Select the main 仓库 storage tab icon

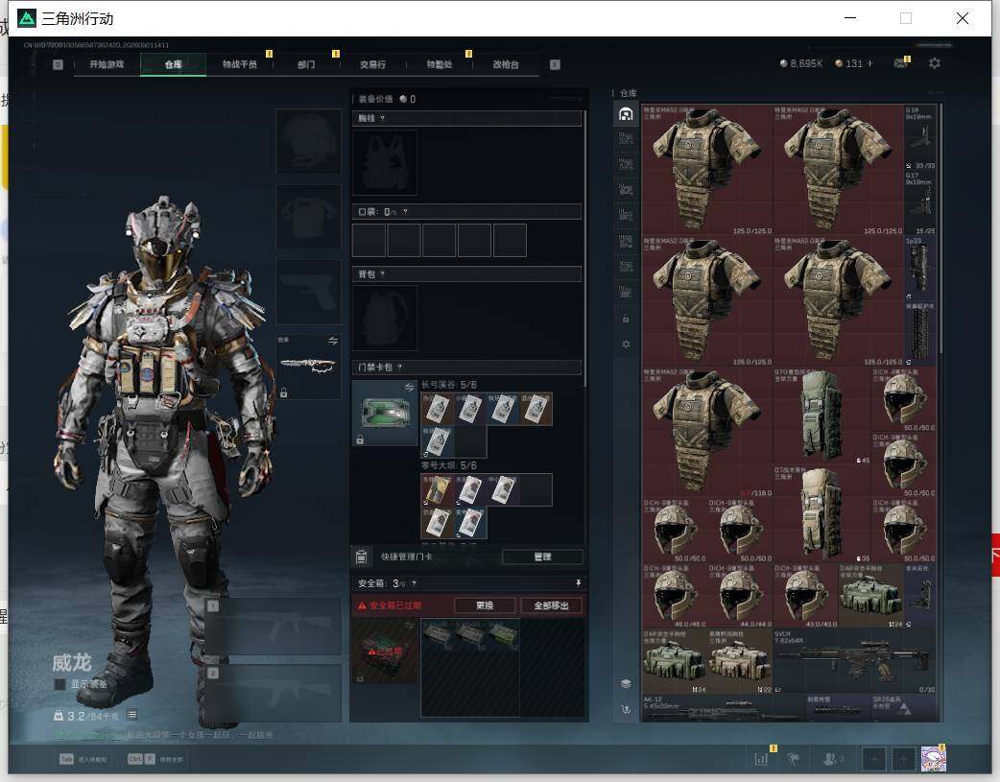(x=626, y=114)
